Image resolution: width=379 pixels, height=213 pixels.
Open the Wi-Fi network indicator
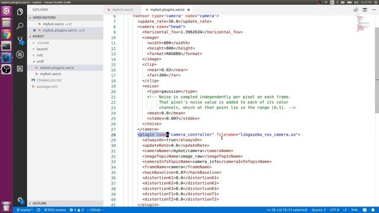point(326,2)
